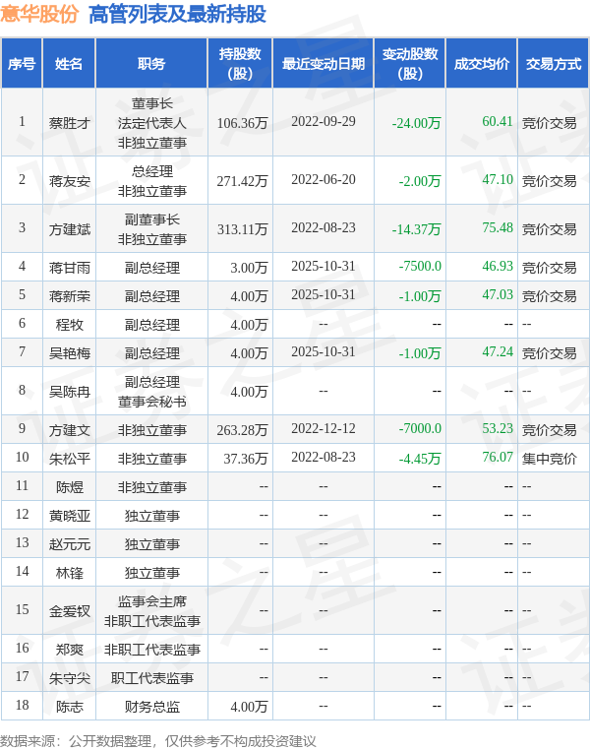Select the name 林锋

(69, 573)
